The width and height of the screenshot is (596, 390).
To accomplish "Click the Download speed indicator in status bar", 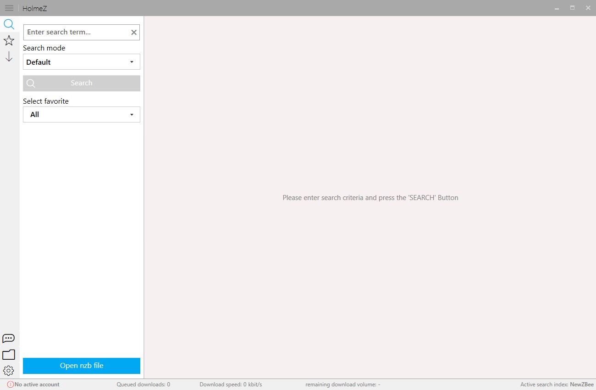I will 231,384.
